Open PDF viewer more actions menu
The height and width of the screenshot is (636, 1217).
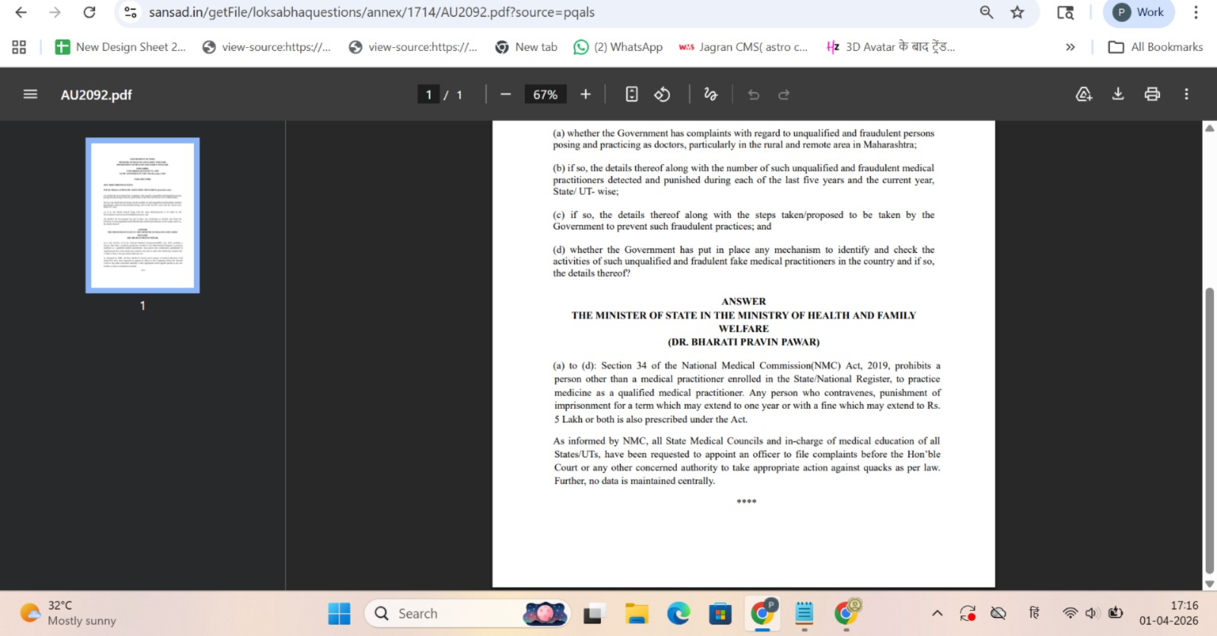click(1187, 94)
